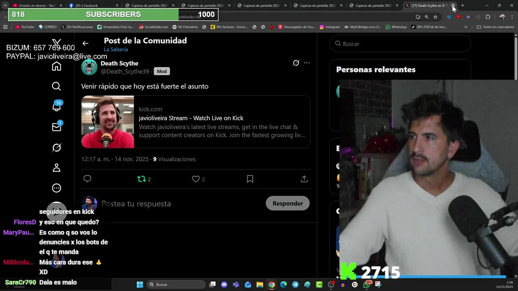Open File Explorer from the taskbar
This screenshot has height=291, width=518.
pos(260,285)
